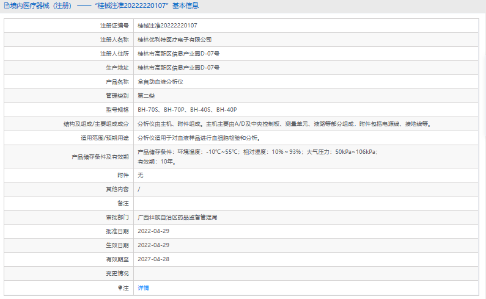Click the 型号规格 label

(x=117, y=110)
